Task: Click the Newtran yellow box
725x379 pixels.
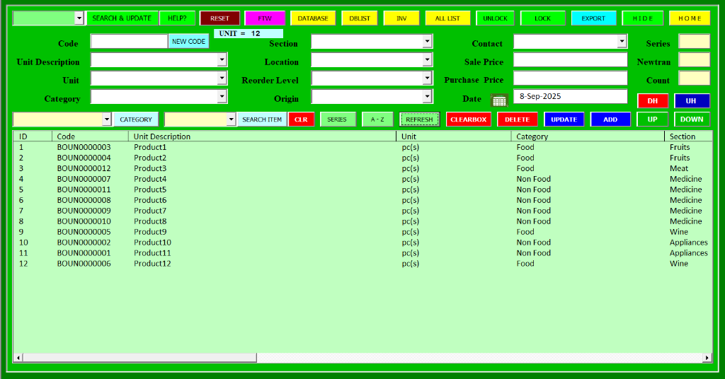Action: click(x=694, y=59)
